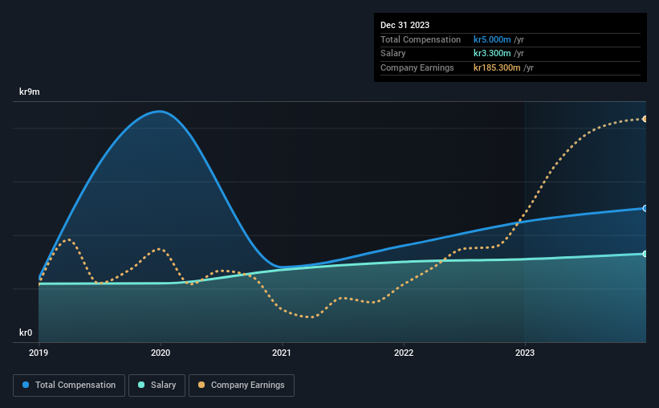The image size is (659, 408).
Task: Toggle the Salary legend button
Action: [x=157, y=386]
